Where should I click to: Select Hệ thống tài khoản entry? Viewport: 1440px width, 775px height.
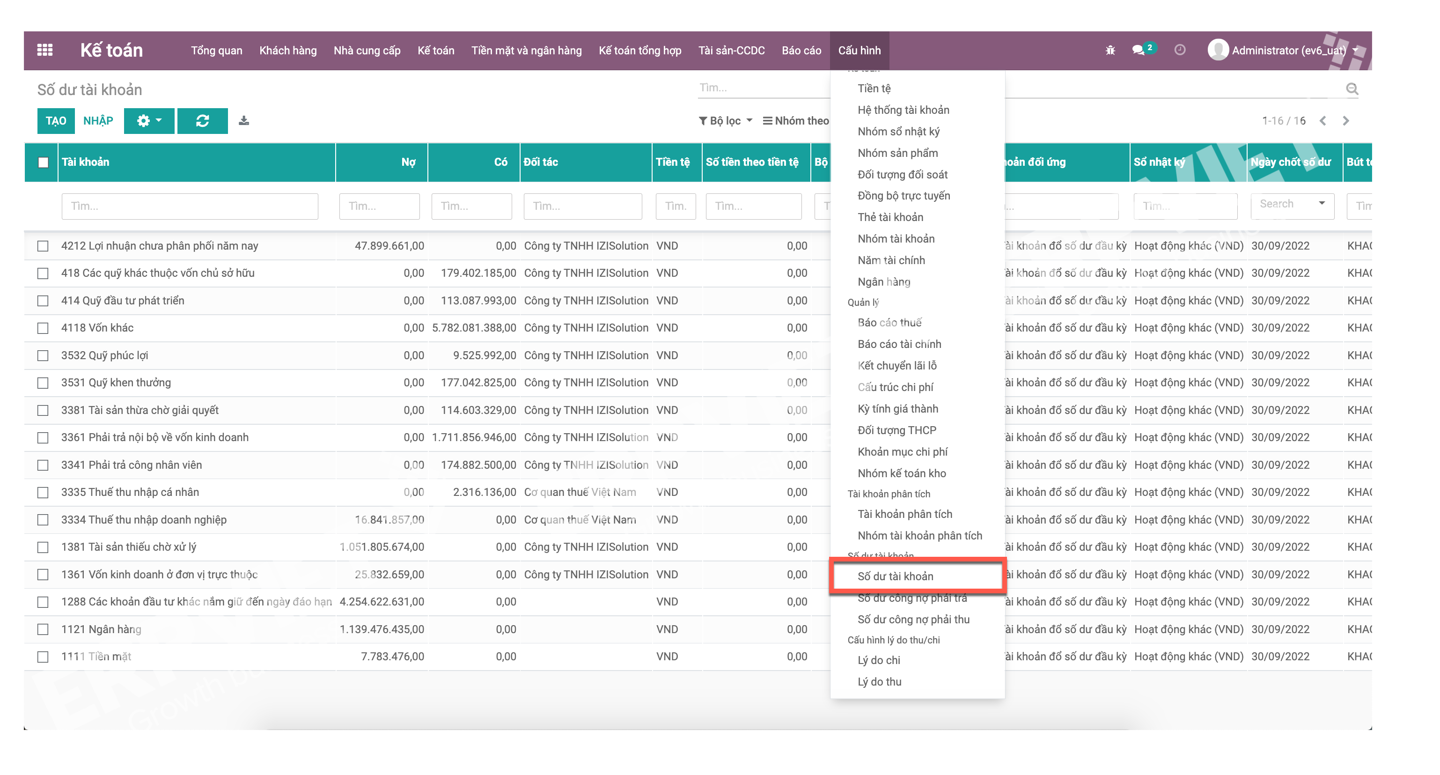904,110
